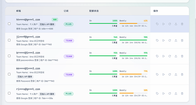The image size is (196, 105).
Task: Select the ji***9@g***l.com row checkbox
Action: click(9, 40)
